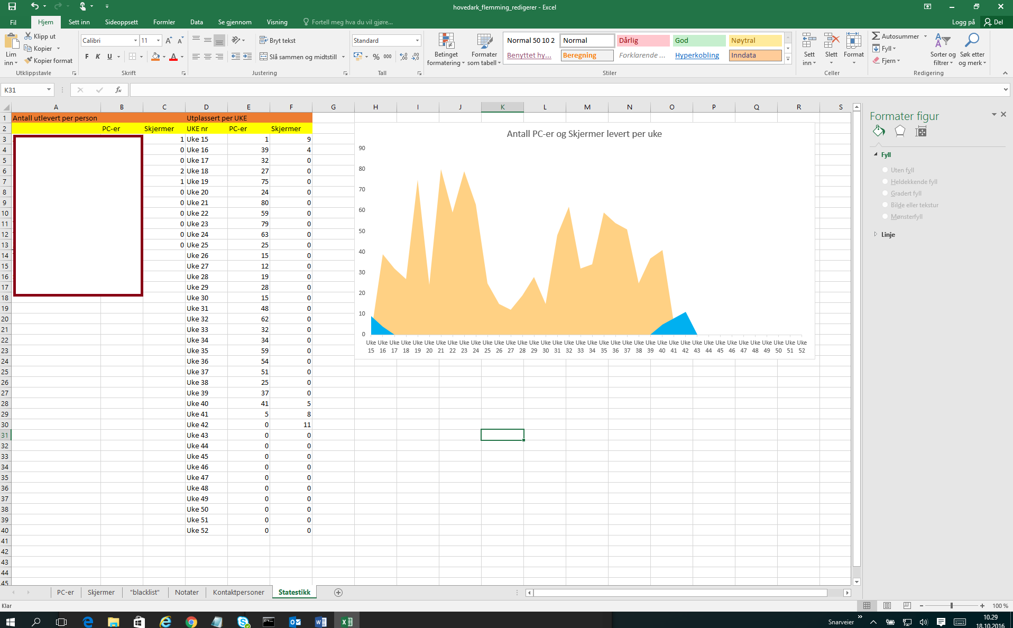Click the add new sheet plus icon

[338, 593]
